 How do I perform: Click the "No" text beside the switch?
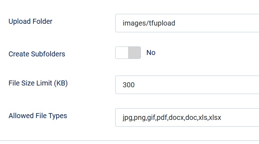pos(151,53)
